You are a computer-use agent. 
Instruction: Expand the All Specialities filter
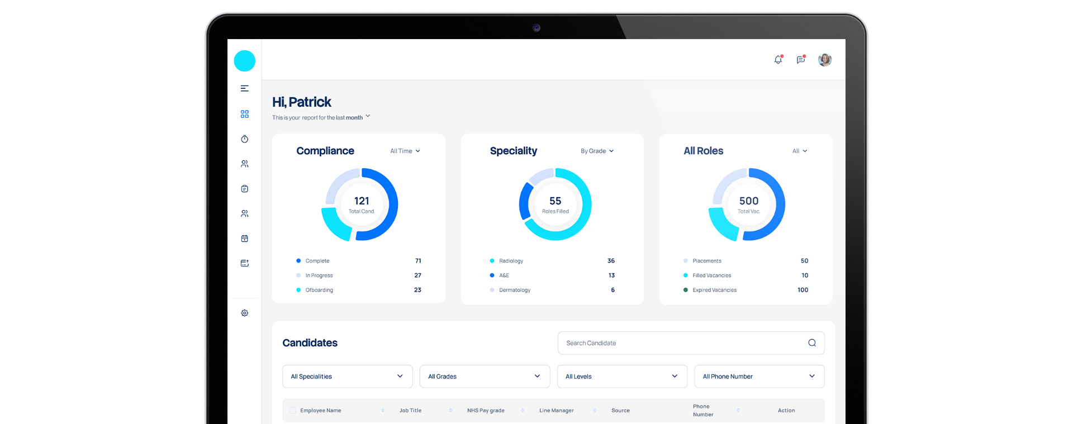(348, 377)
